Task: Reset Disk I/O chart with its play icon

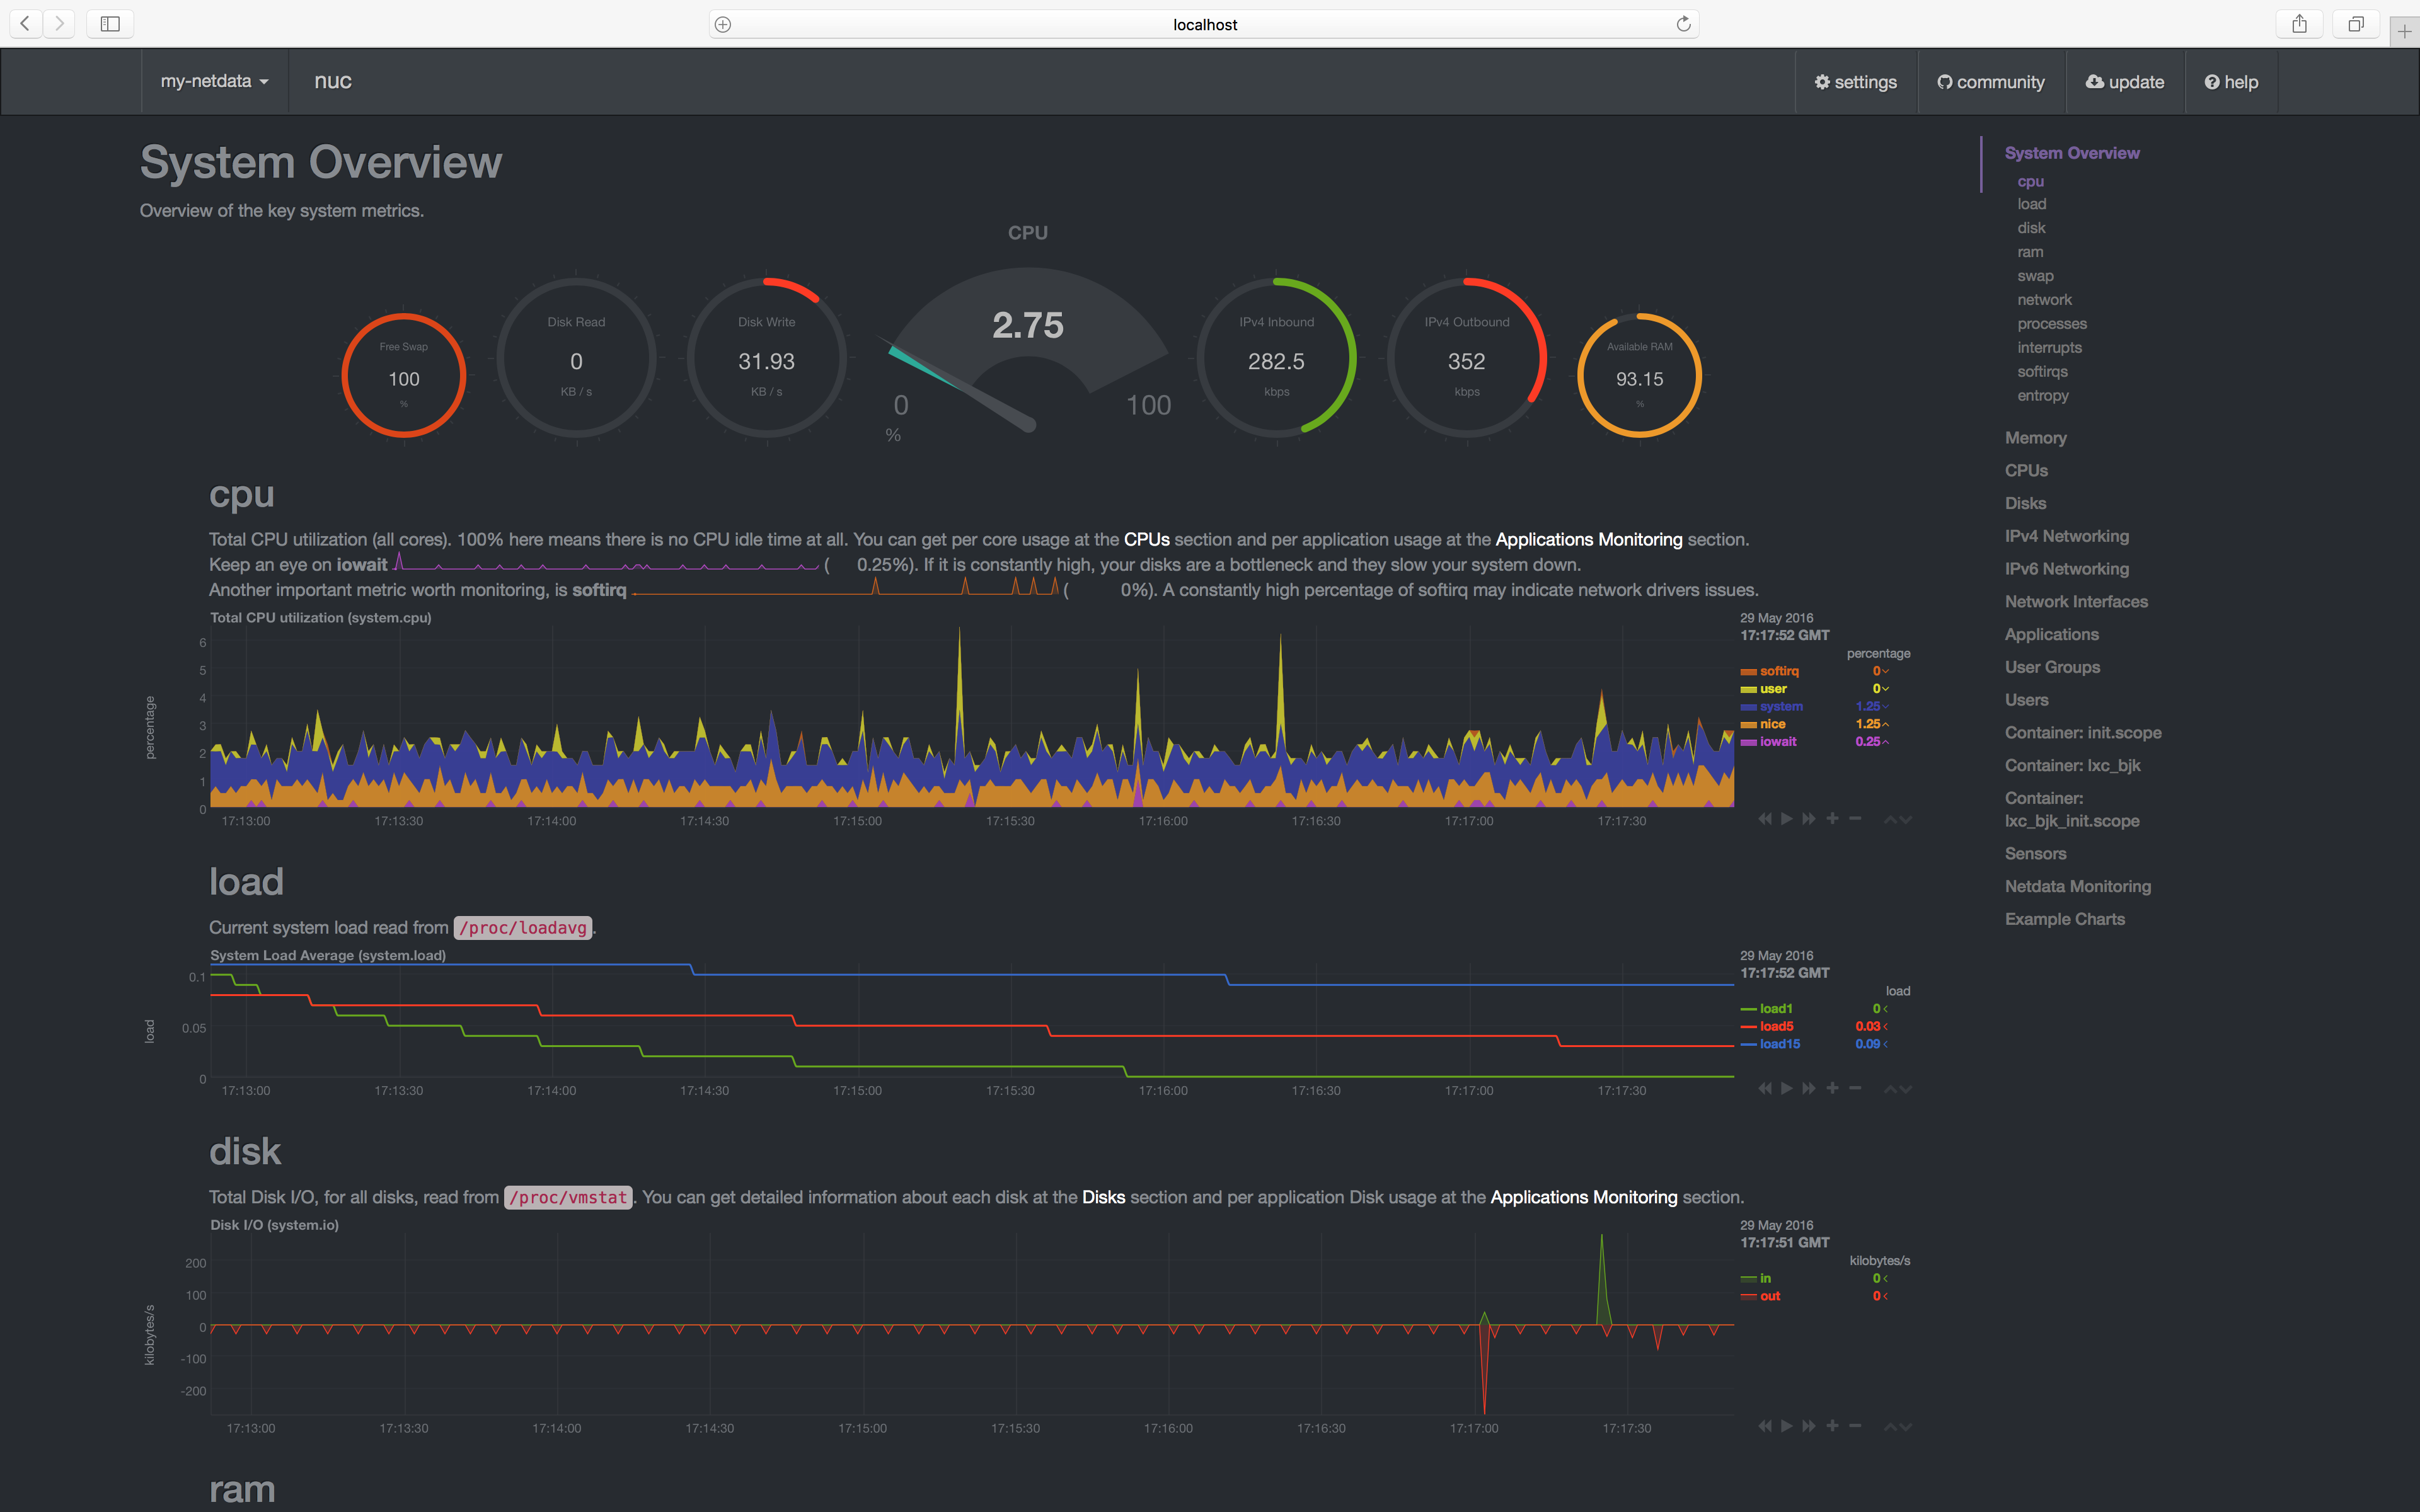Action: (x=1786, y=1426)
